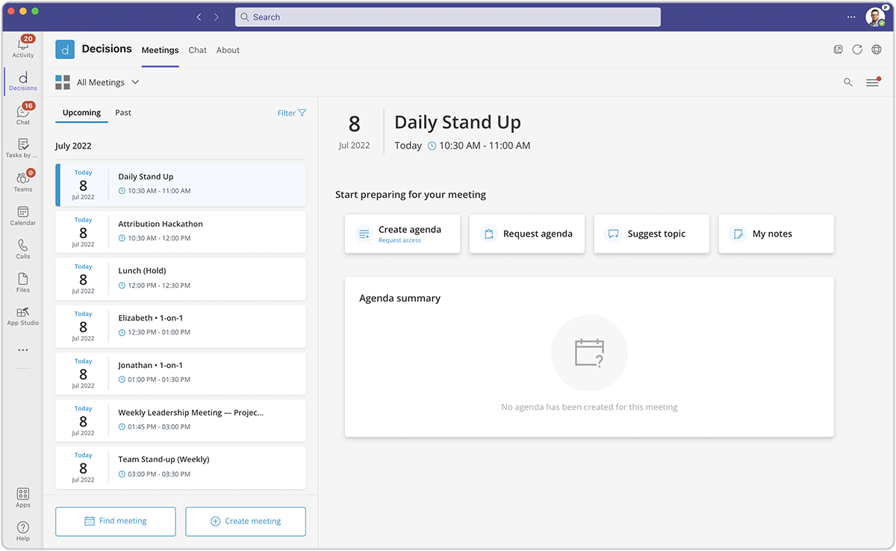The height and width of the screenshot is (551, 896).
Task: Open App Studio from the sidebar
Action: (22, 314)
